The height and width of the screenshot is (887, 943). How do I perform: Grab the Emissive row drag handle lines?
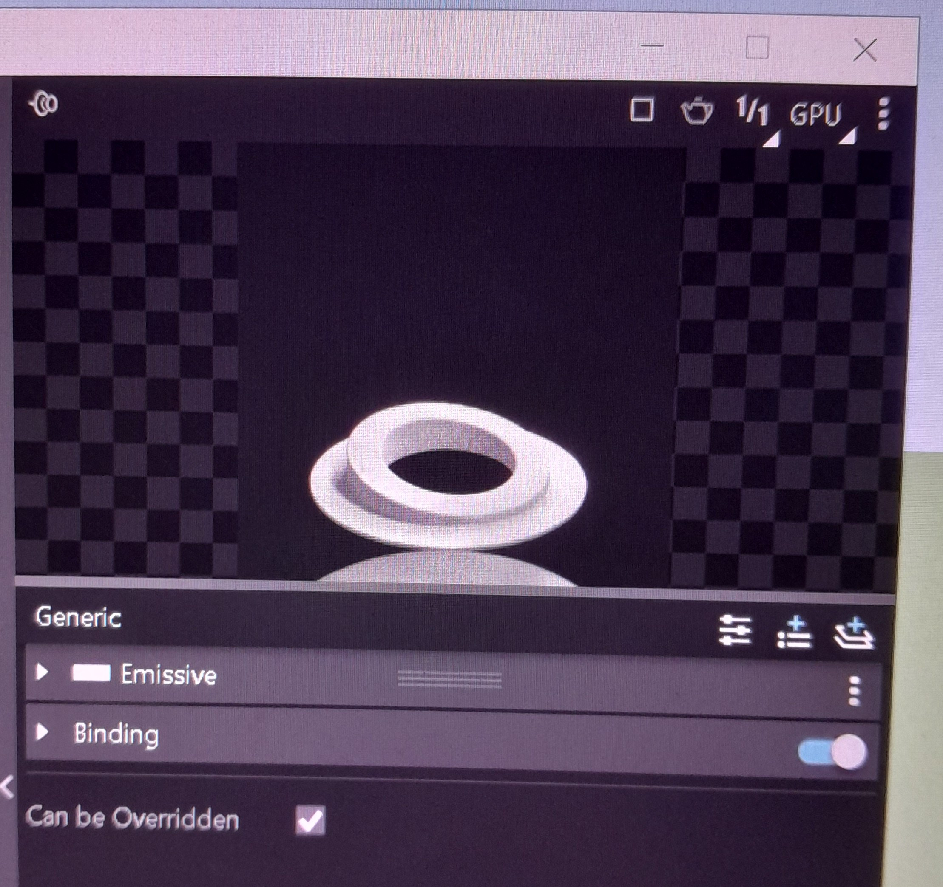coord(449,679)
